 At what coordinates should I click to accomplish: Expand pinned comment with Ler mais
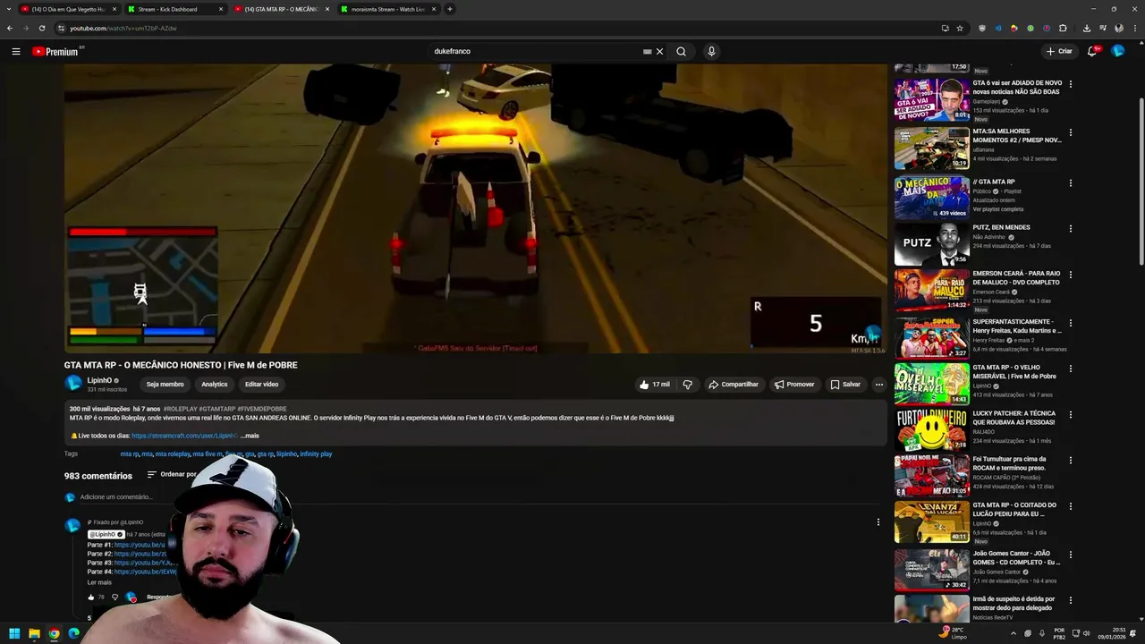pos(99,582)
